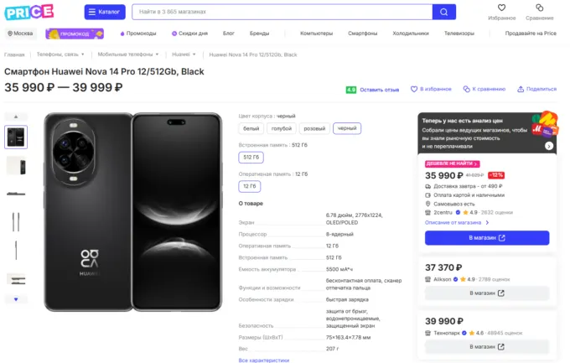Viewport: 570px width, 363px height.
Task: Add product to comparison (К сравнению)
Action: tap(484, 89)
